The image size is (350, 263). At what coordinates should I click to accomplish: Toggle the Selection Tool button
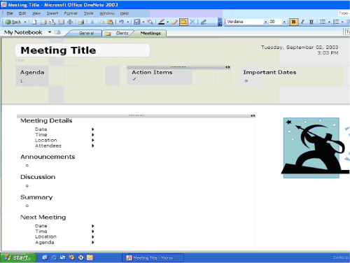183,22
